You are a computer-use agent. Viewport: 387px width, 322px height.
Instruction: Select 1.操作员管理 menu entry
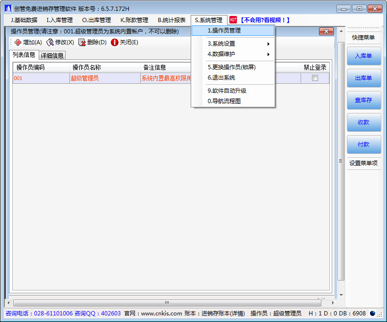233,31
